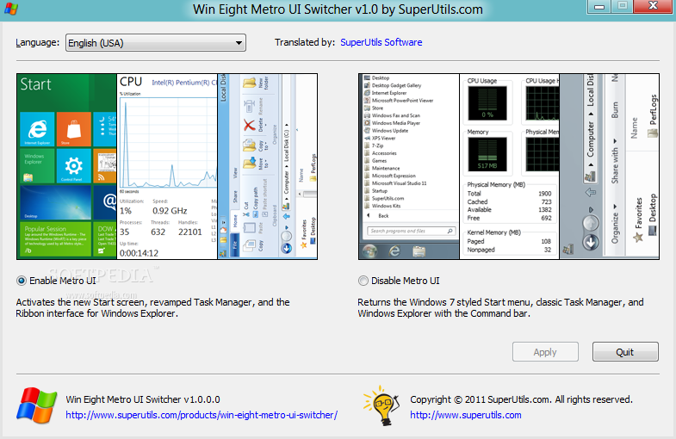Open the SuperUtils Software translator link
The width and height of the screenshot is (676, 439).
click(381, 42)
